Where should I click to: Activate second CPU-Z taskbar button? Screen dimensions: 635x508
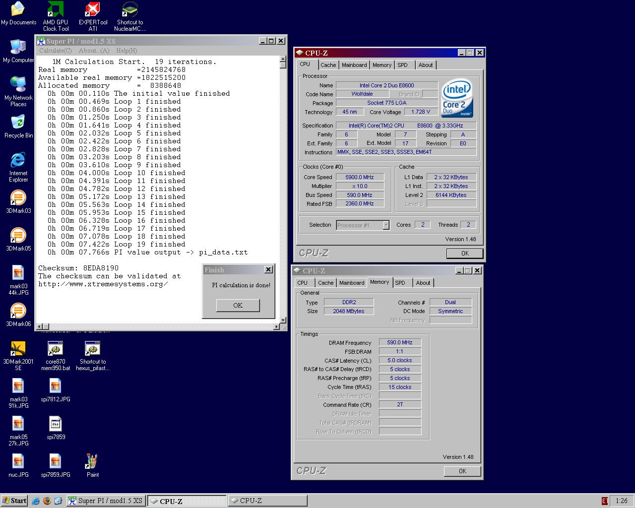(x=267, y=501)
